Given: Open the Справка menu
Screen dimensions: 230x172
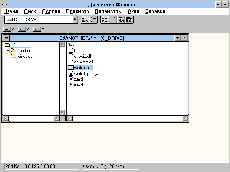Looking at the screenshot, I should click(x=155, y=11).
